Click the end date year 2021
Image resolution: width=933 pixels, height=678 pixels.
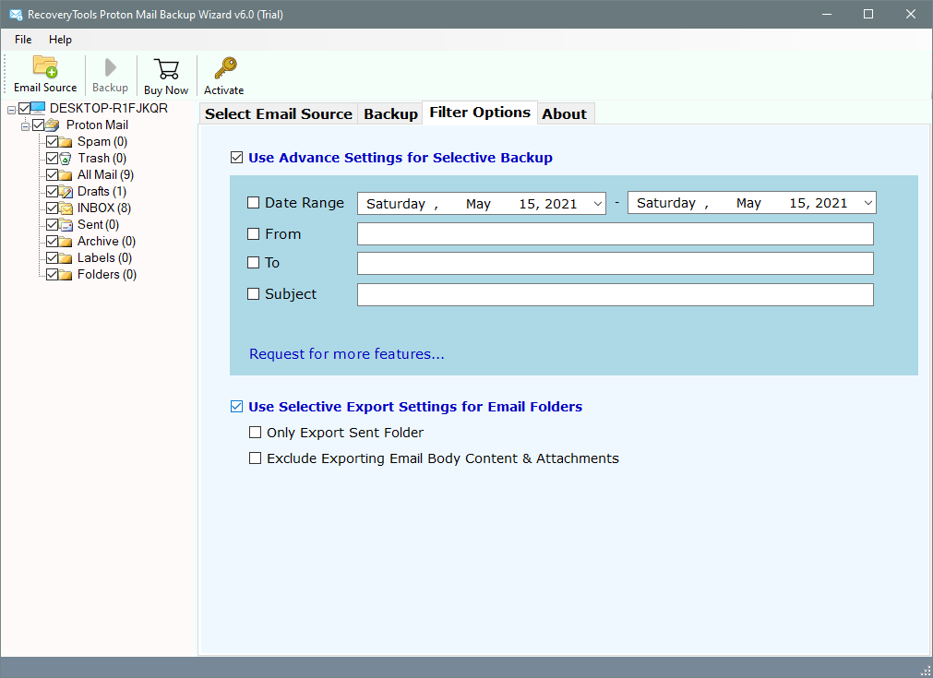click(830, 203)
